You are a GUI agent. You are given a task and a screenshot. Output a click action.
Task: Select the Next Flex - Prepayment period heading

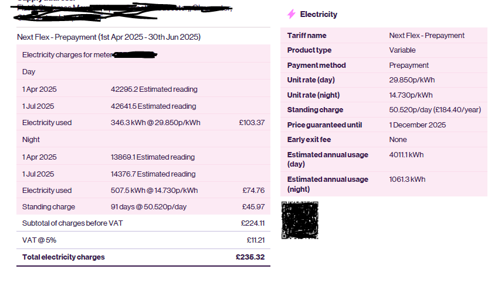coord(109,37)
